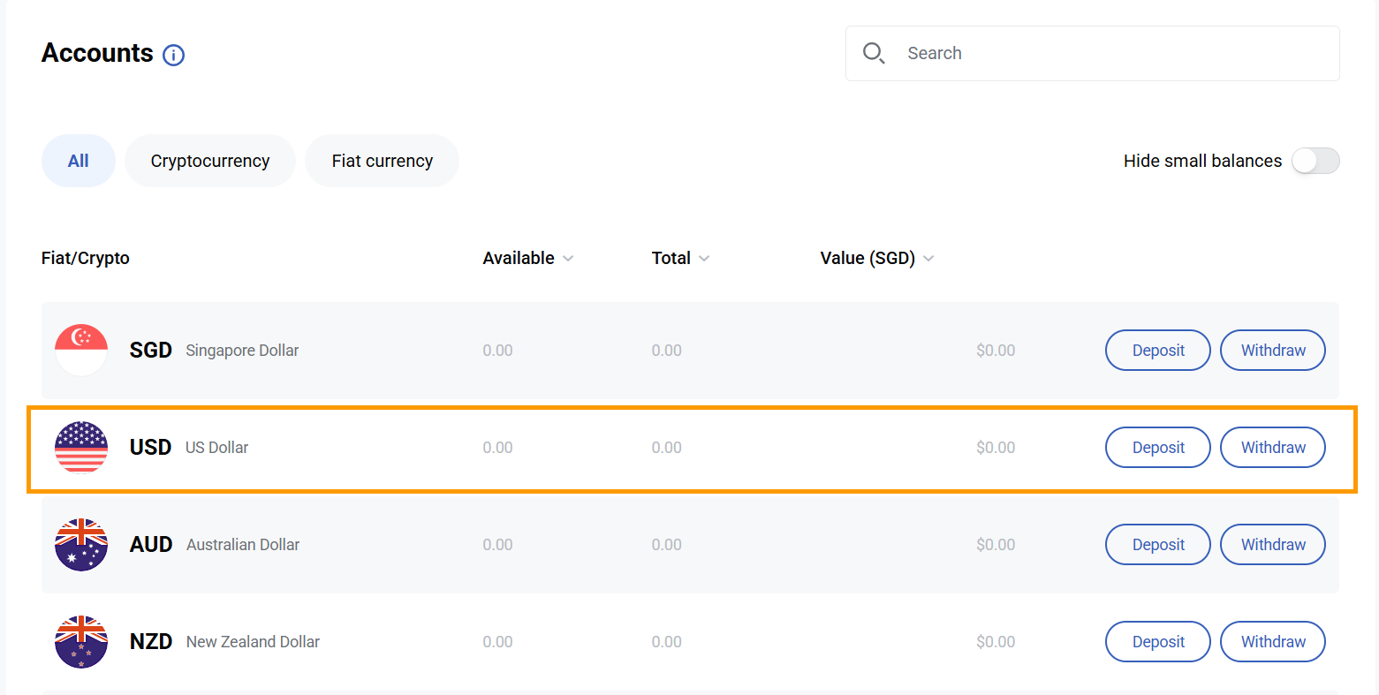Deposit funds into the USD account
The height and width of the screenshot is (695, 1379).
point(1157,447)
